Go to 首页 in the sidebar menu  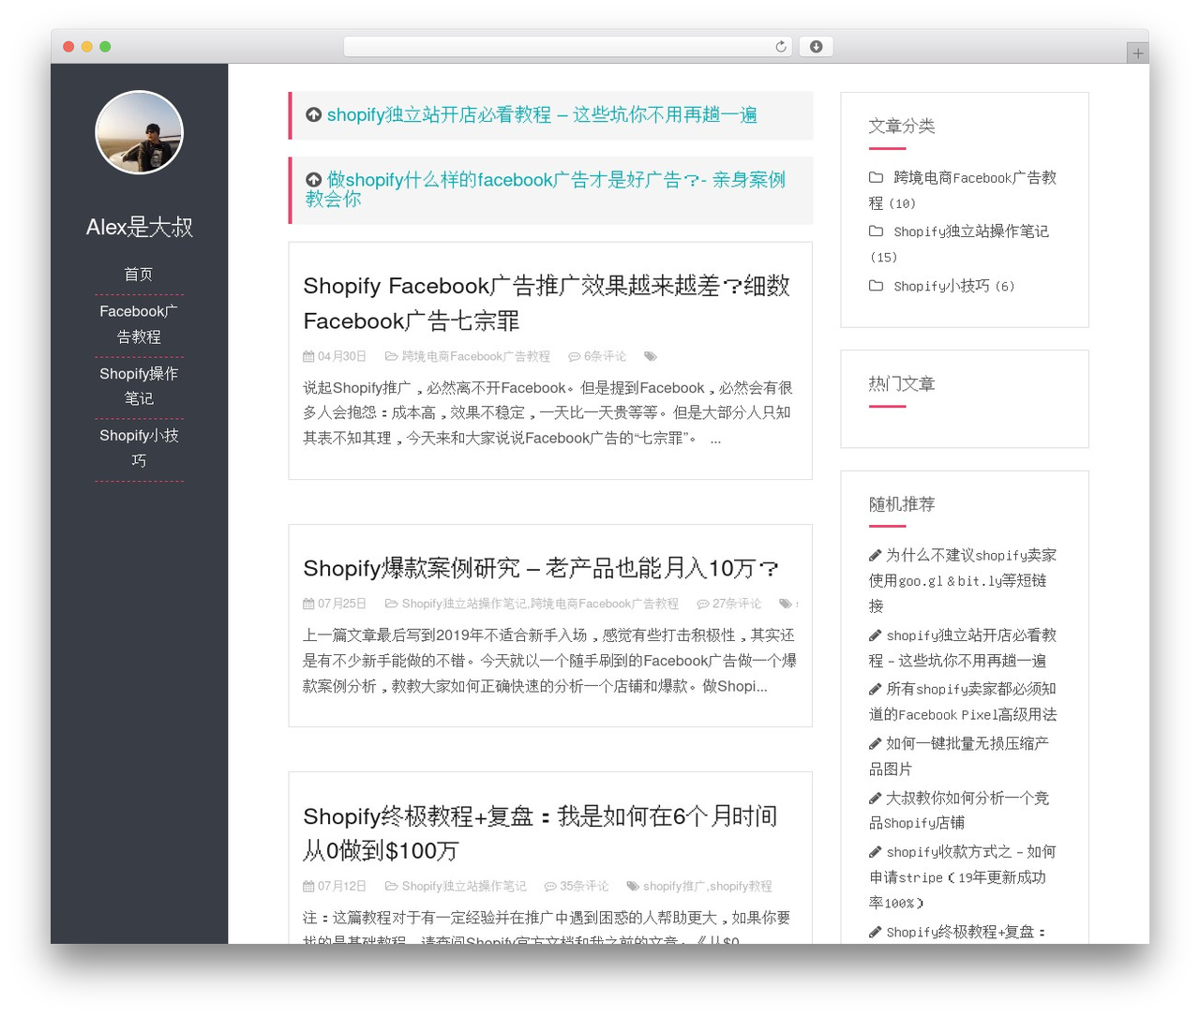(x=139, y=275)
